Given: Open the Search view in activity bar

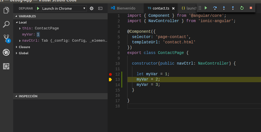Looking at the screenshot, I should pyautogui.click(x=6, y=25).
